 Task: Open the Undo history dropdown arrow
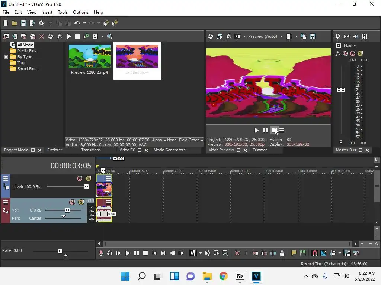click(x=84, y=23)
